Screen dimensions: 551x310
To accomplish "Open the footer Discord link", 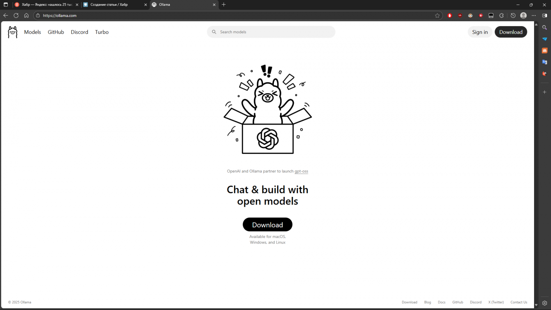I will point(476,302).
